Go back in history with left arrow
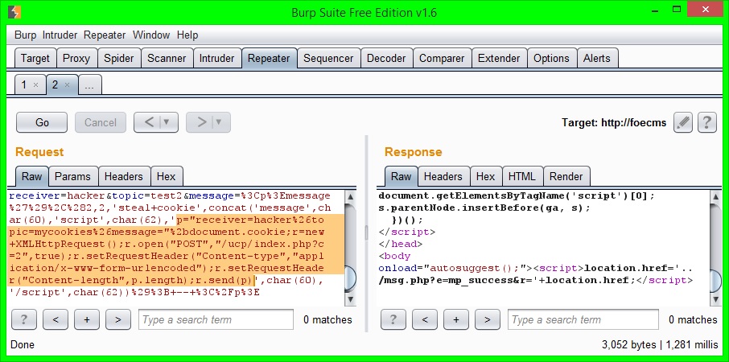729x362 pixels. click(x=149, y=123)
